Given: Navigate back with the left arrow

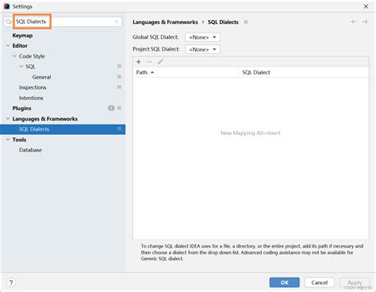Looking at the screenshot, I should point(354,22).
